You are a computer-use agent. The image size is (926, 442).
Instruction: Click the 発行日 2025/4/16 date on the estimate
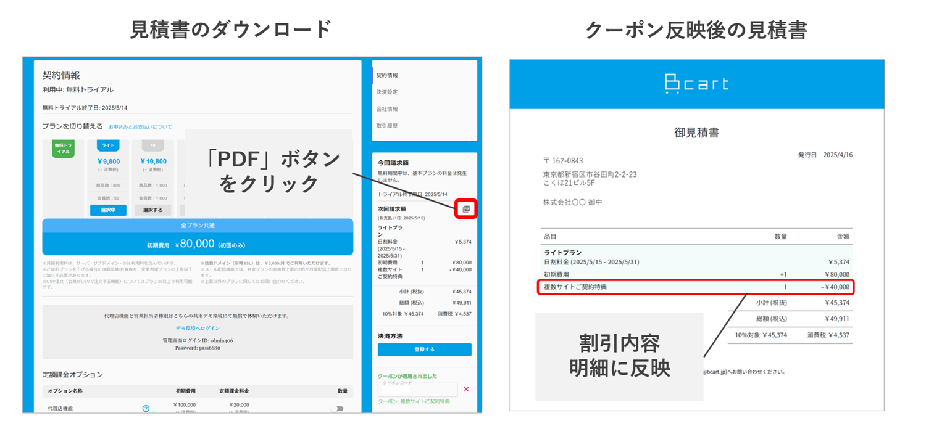point(825,155)
